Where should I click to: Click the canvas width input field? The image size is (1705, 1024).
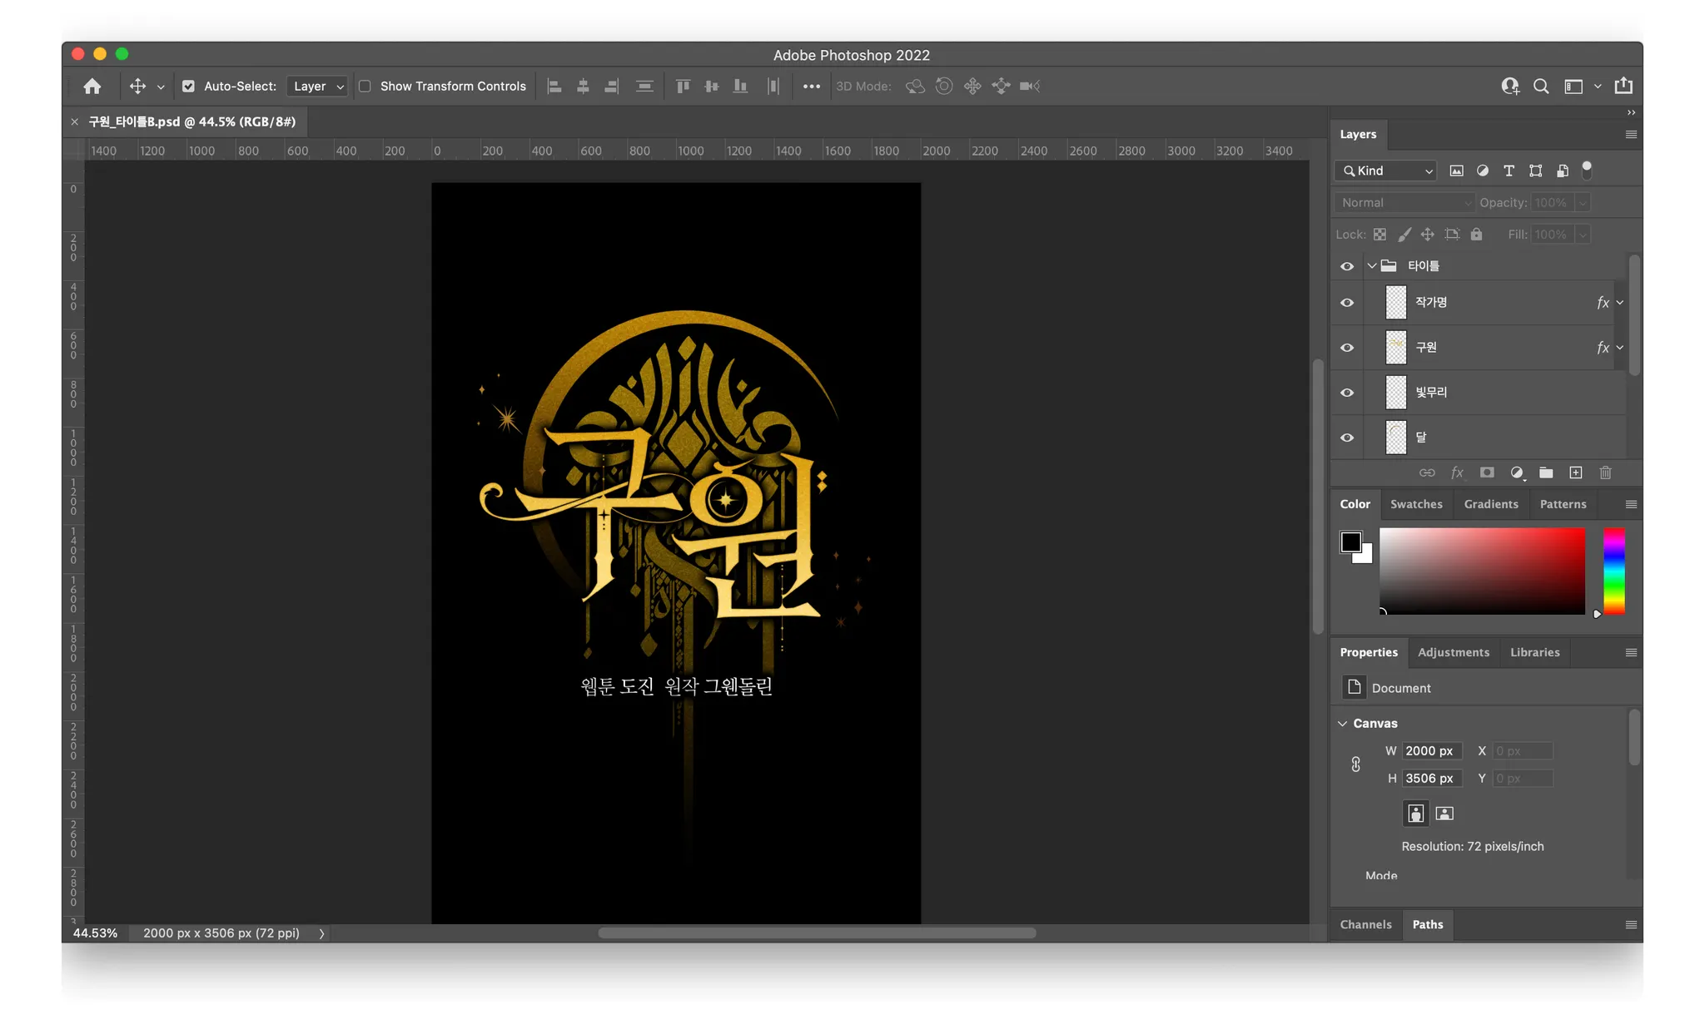pos(1431,751)
